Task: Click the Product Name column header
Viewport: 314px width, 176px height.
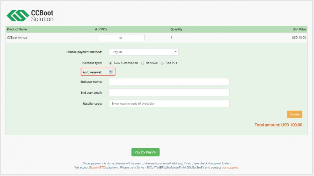Action: click(17, 29)
